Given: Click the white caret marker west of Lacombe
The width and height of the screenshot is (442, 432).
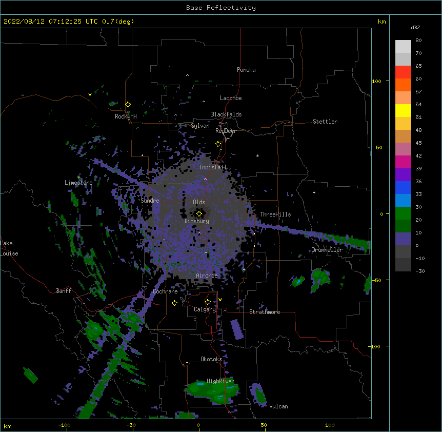Looking at the screenshot, I should click(204, 101).
